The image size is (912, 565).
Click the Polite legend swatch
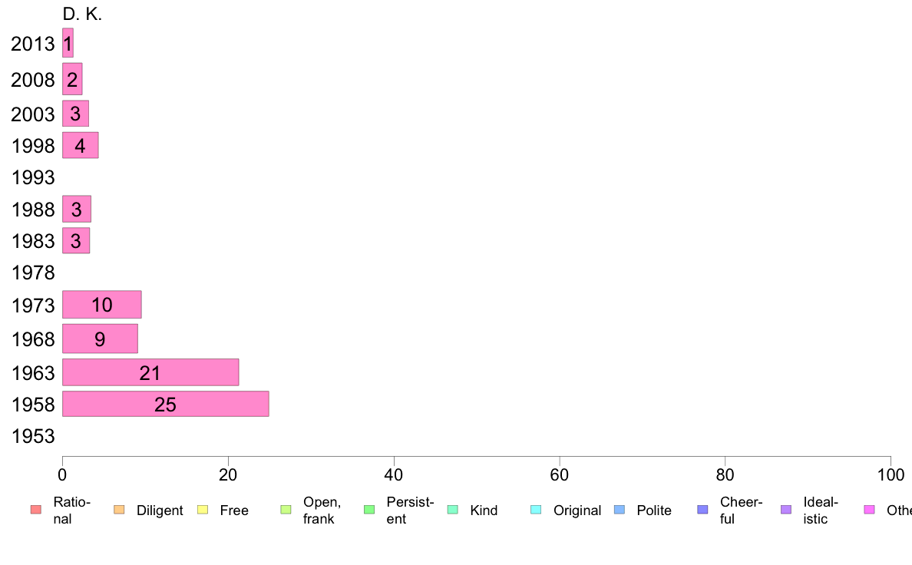620,510
